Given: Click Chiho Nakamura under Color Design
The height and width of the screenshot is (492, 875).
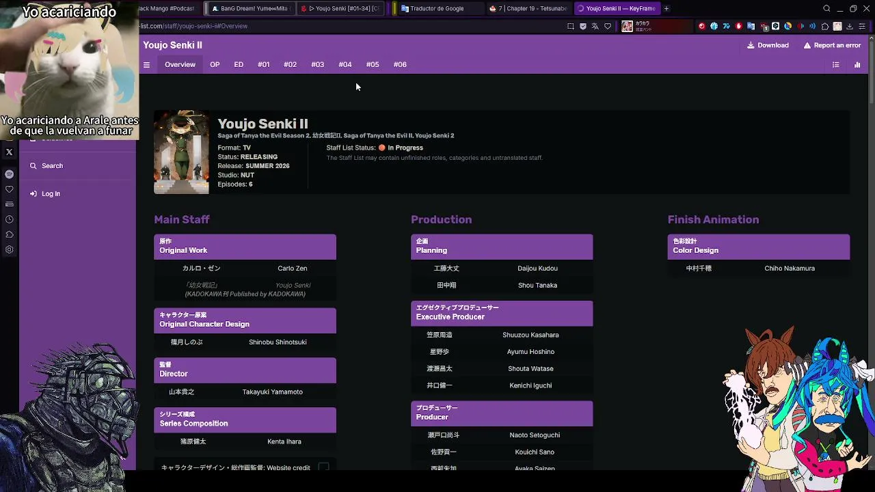Looking at the screenshot, I should [x=790, y=269].
